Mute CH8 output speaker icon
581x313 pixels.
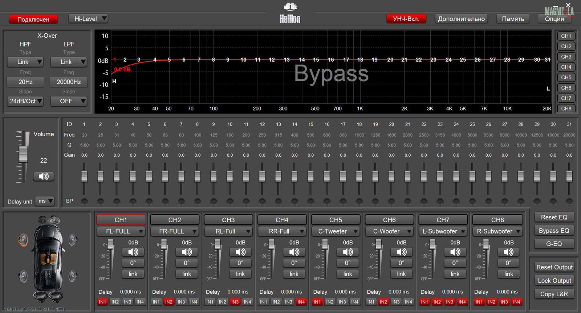pos(509,252)
